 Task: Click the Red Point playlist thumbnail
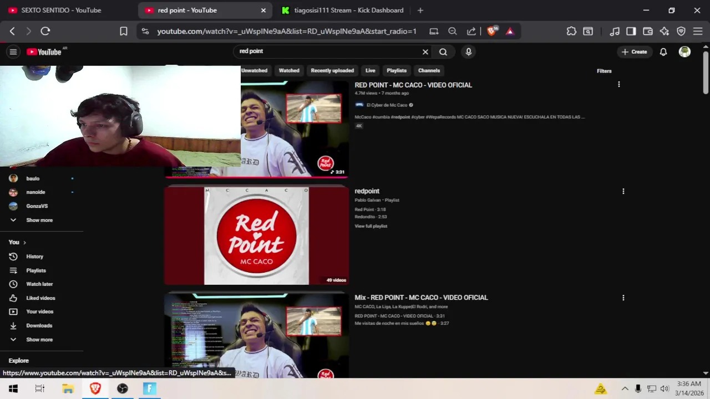pos(256,236)
